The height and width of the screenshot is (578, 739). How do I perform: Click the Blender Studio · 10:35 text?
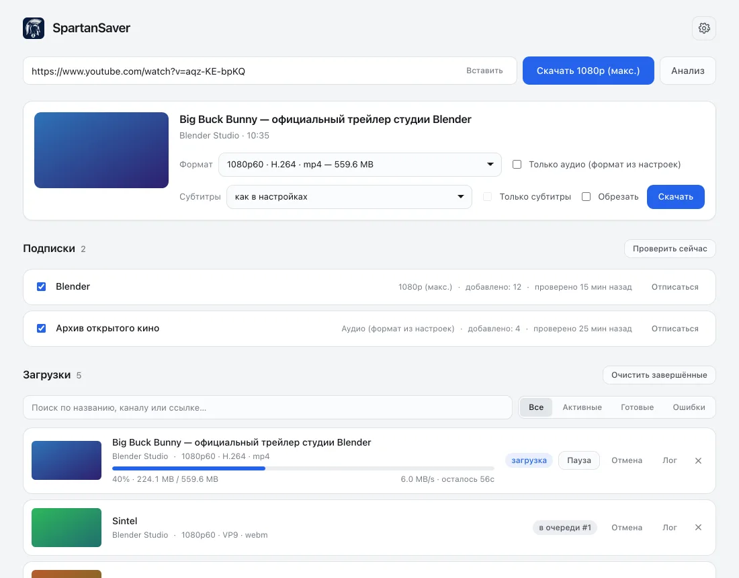point(224,136)
